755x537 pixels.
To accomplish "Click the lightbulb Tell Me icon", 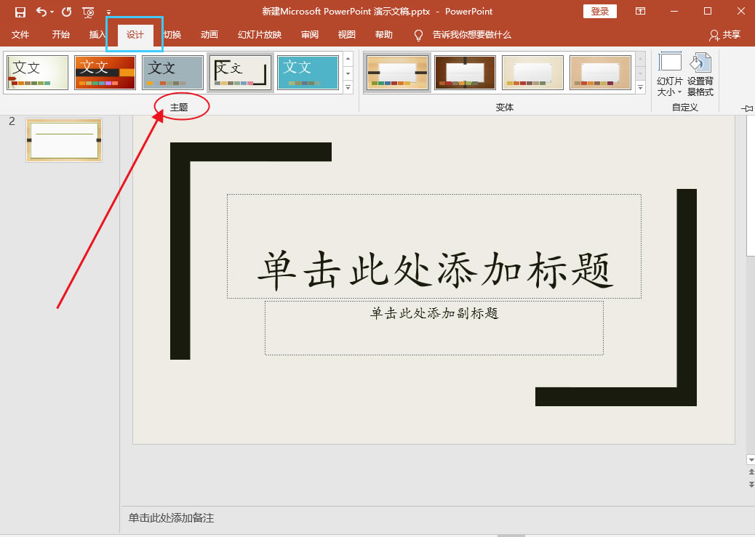I will click(x=418, y=35).
